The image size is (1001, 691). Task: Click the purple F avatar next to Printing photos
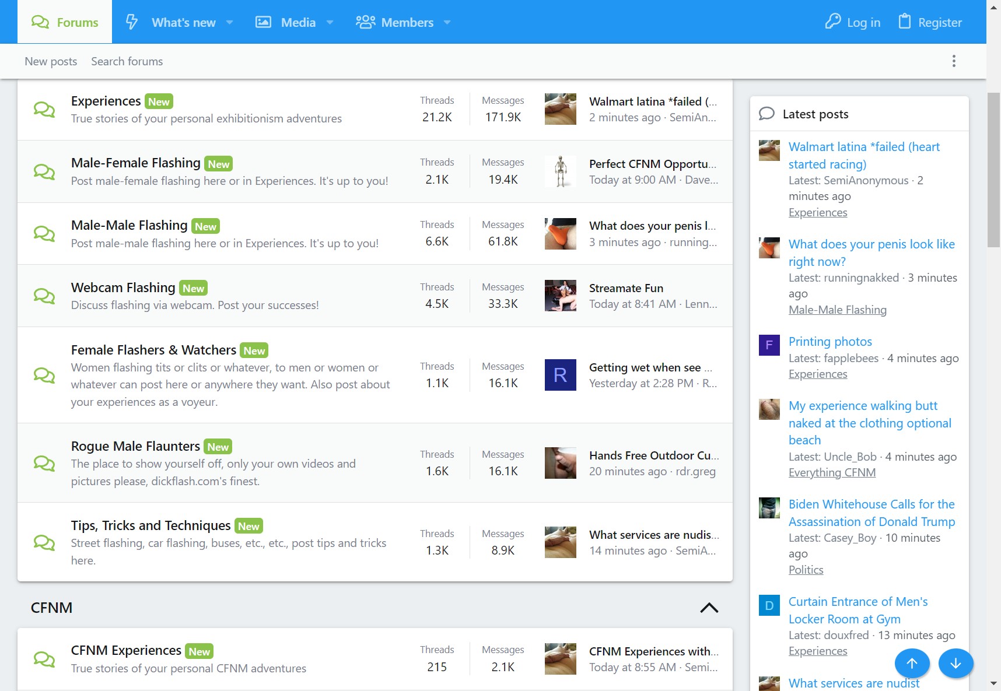point(769,345)
